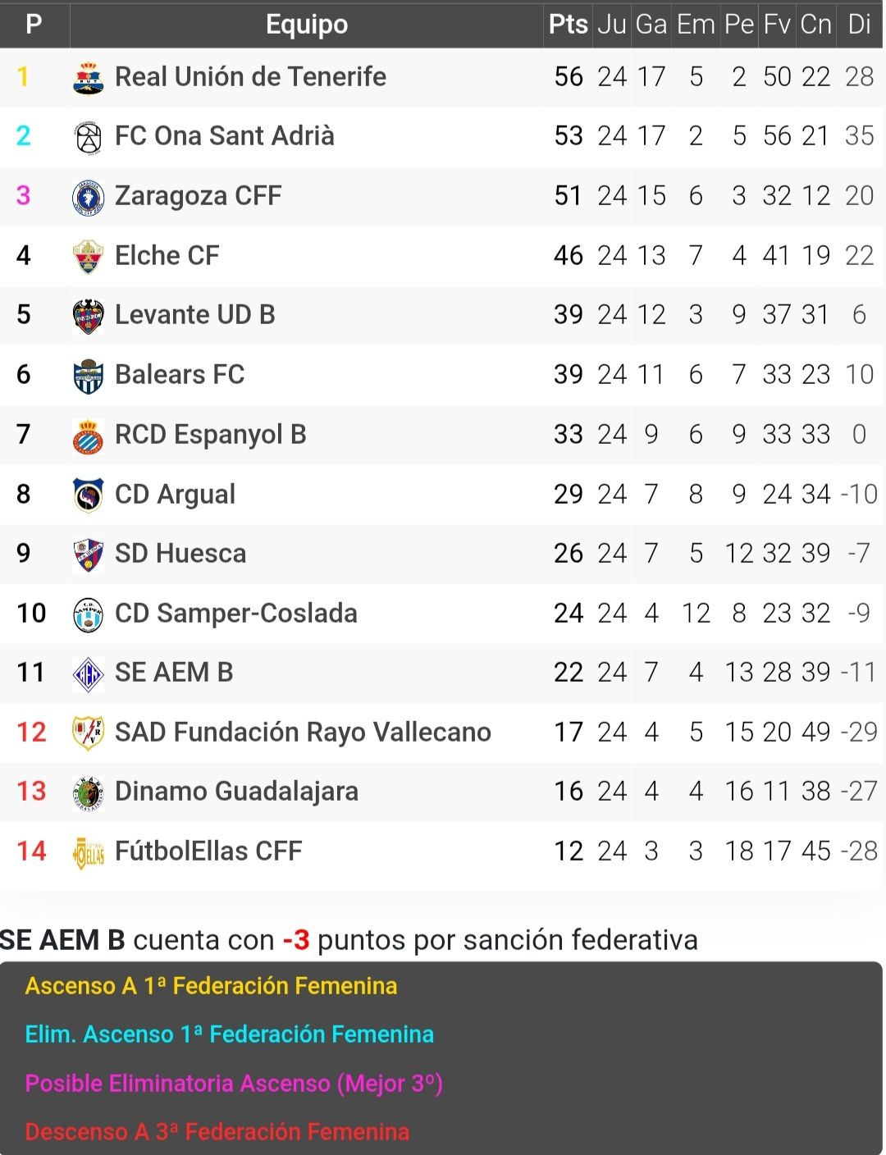Click the SE AEM B team name
This screenshot has height=1155, width=886.
[x=174, y=672]
